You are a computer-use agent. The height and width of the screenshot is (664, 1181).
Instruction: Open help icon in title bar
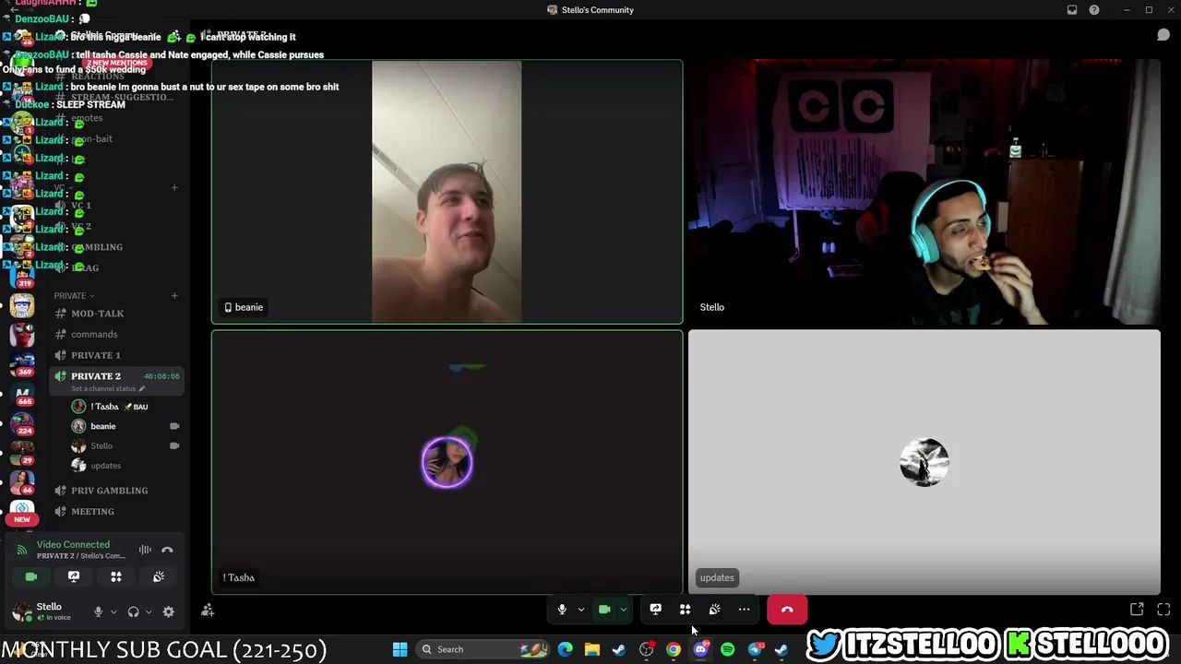1094,10
